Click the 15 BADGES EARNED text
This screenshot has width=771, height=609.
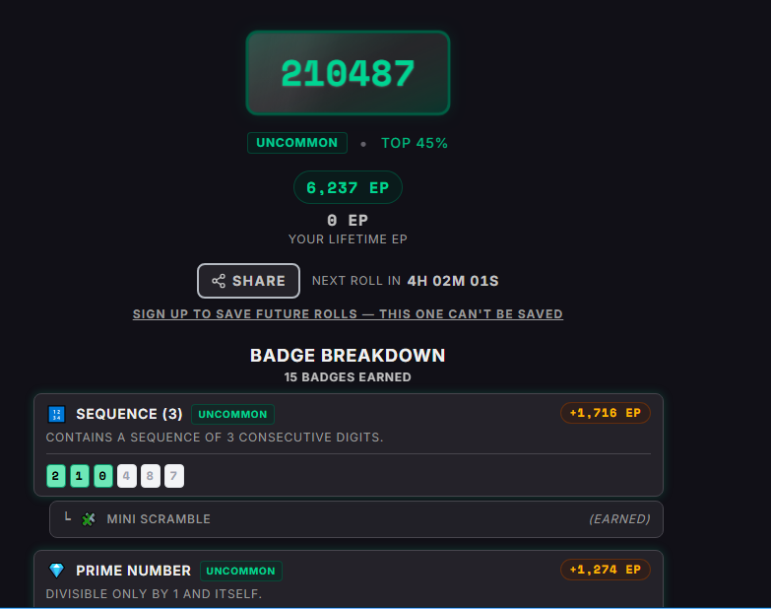(x=348, y=376)
